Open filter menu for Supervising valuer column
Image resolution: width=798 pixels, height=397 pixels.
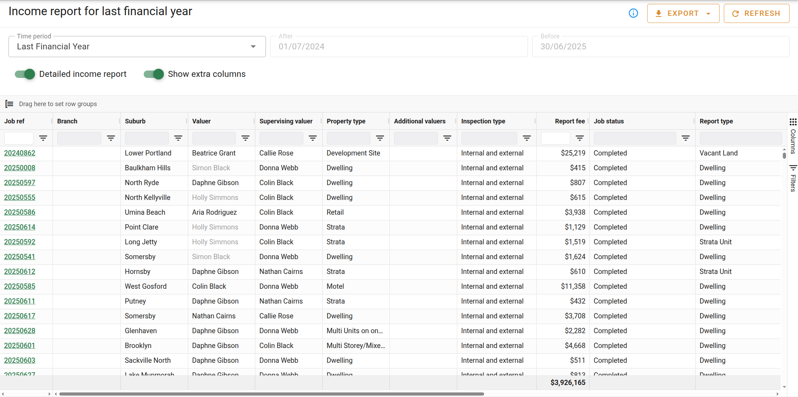(x=313, y=138)
